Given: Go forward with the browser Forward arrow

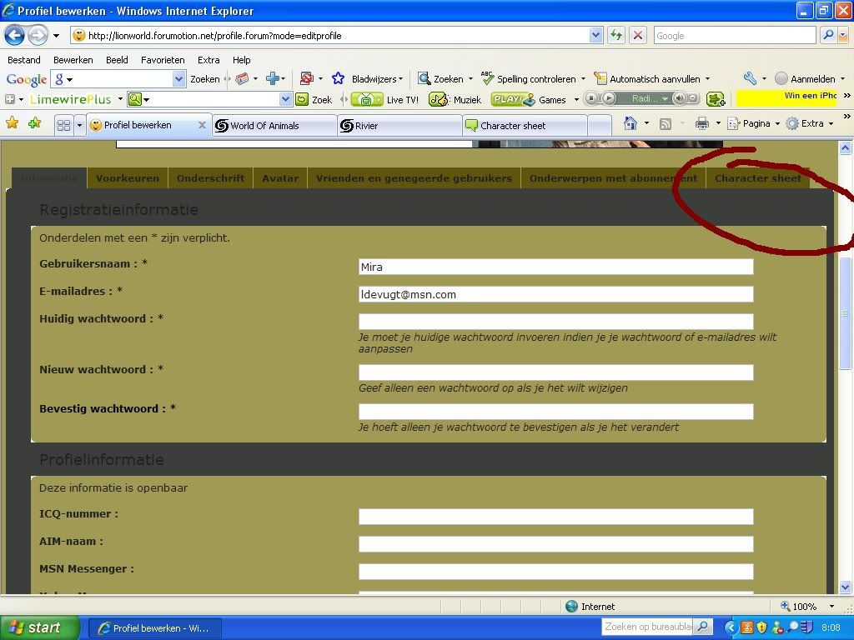Looking at the screenshot, I should [x=38, y=36].
